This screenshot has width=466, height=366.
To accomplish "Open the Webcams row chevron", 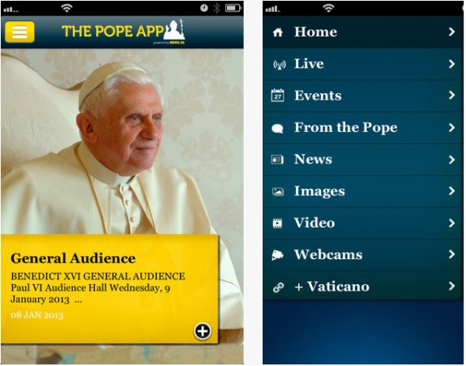I will coord(451,254).
